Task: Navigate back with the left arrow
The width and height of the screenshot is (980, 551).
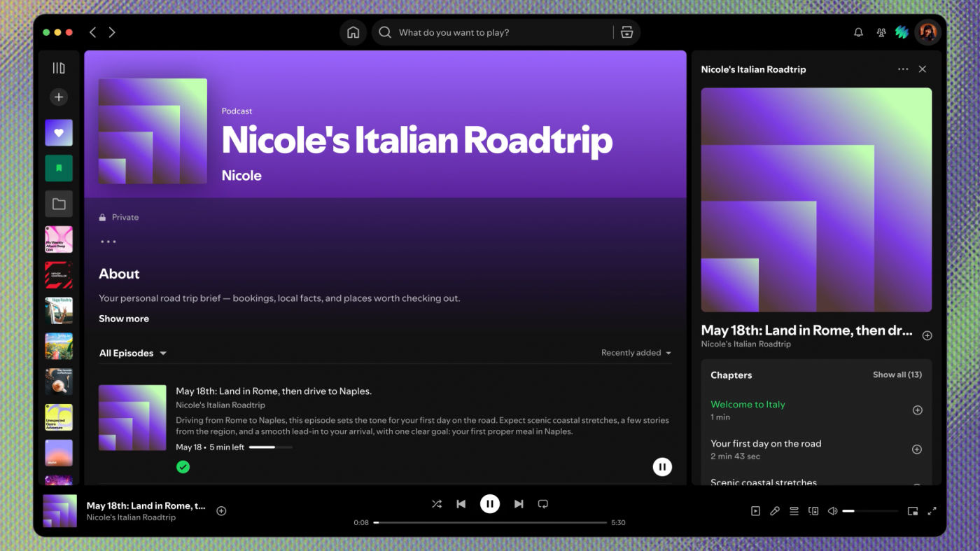Action: [92, 32]
